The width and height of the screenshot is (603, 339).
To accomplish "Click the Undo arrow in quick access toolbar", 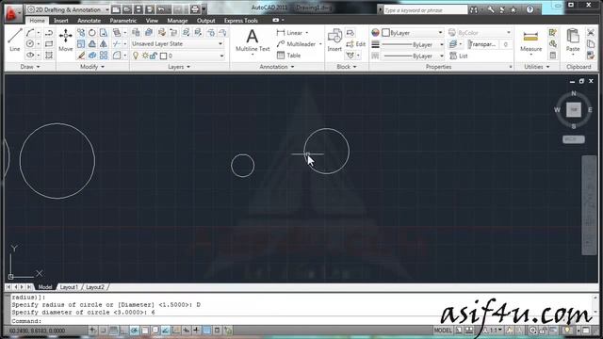I will (161, 9).
